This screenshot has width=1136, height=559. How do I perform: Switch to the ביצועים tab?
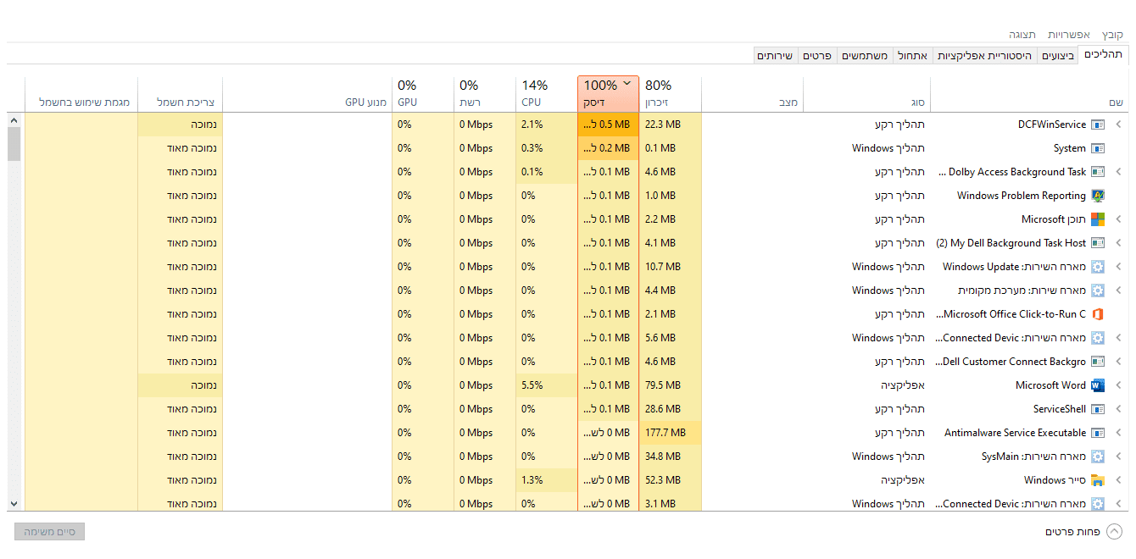point(1057,56)
